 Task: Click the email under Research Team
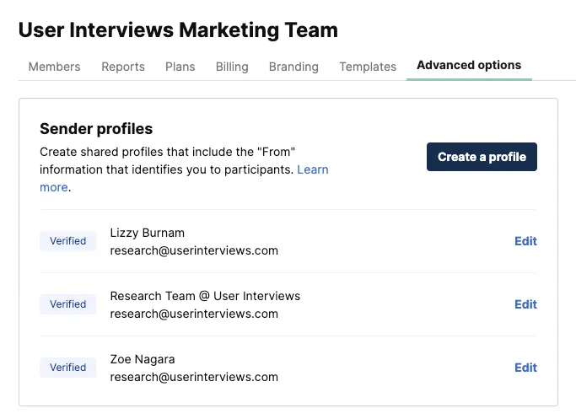[x=194, y=314]
